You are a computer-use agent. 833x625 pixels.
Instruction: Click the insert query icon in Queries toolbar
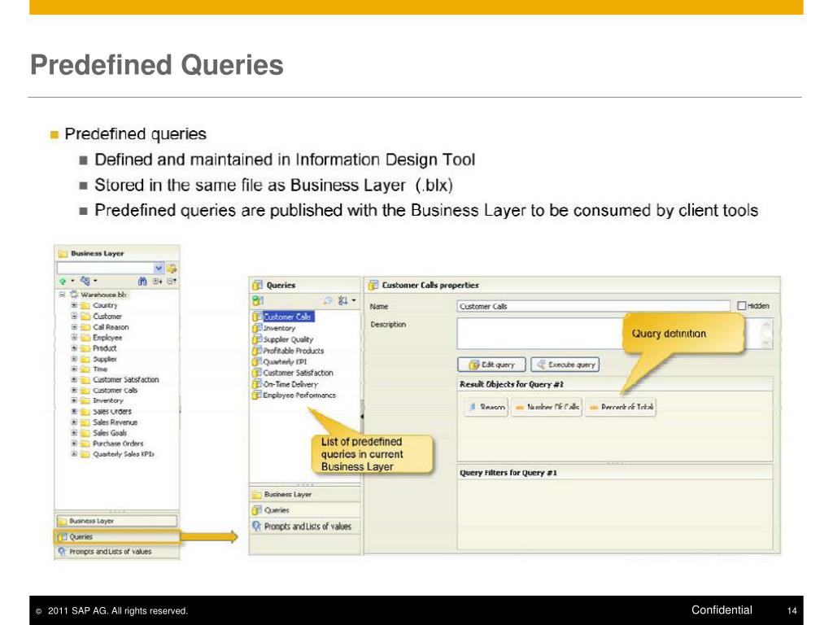tap(257, 300)
